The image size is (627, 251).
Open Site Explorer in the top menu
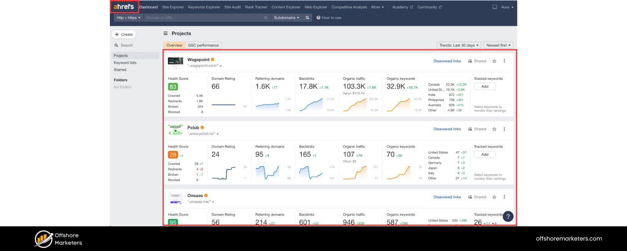pyautogui.click(x=173, y=7)
